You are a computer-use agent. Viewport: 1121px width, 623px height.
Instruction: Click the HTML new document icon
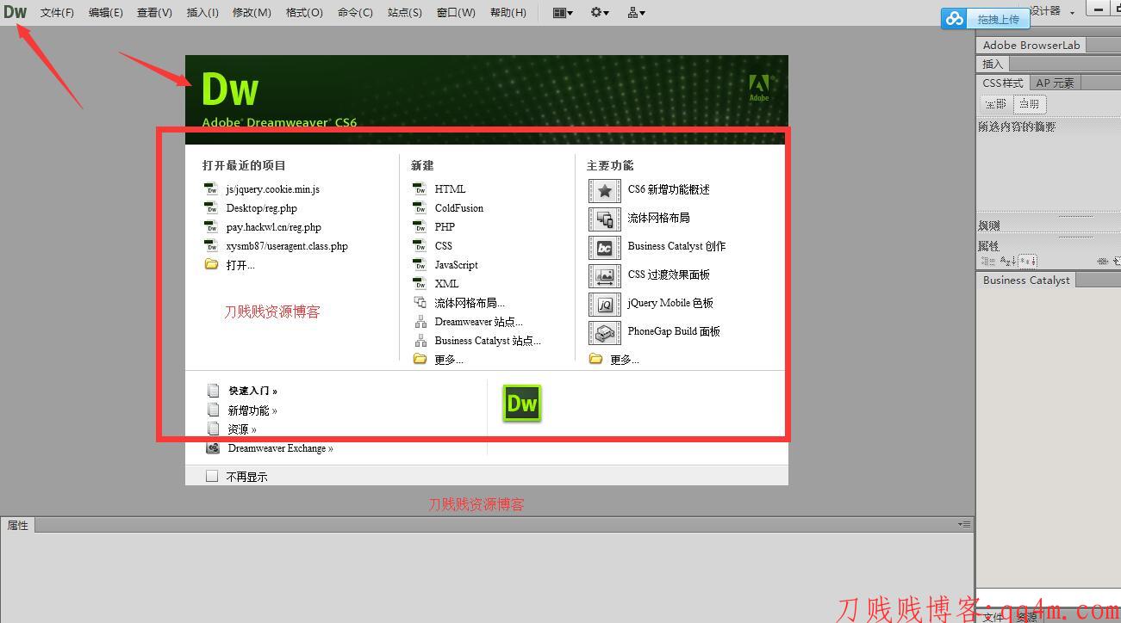420,188
